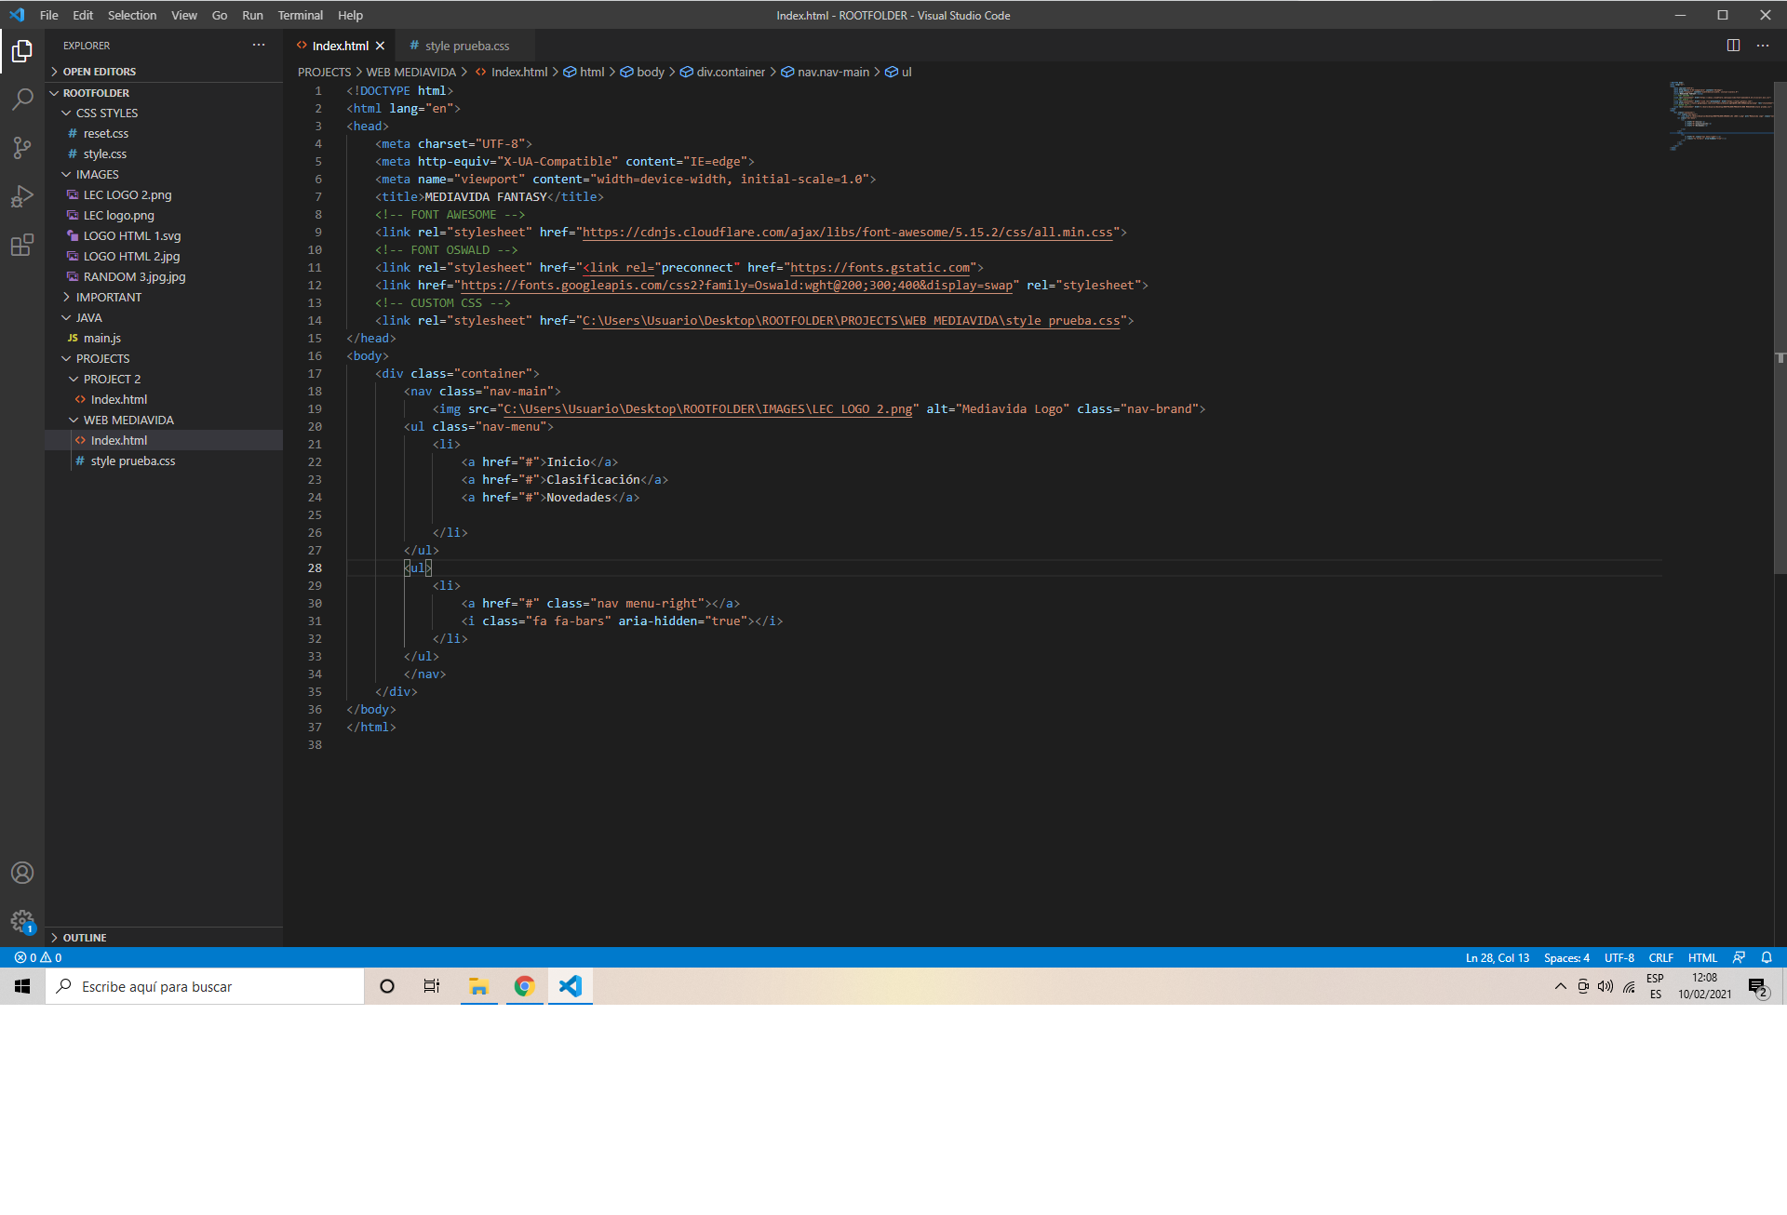Open main.js in the explorer
Screen dimensions: 1787x1215
pyautogui.click(x=101, y=338)
